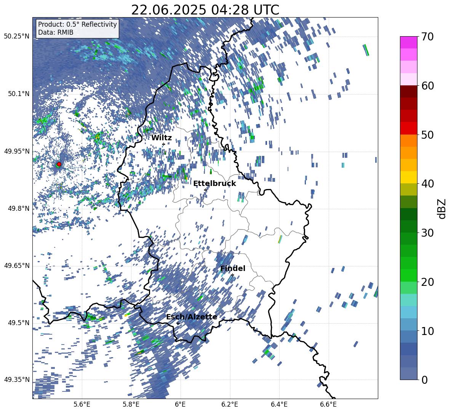The width and height of the screenshot is (451, 412).
Task: Click the bright green colorbar segment at 20
Action: pyautogui.click(x=408, y=276)
